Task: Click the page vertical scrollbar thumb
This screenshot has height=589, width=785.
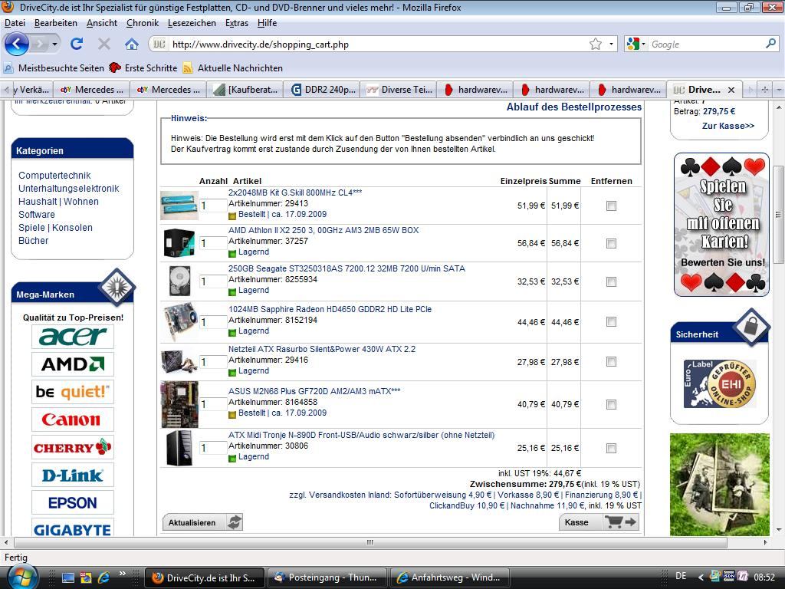Action: pyautogui.click(x=778, y=215)
